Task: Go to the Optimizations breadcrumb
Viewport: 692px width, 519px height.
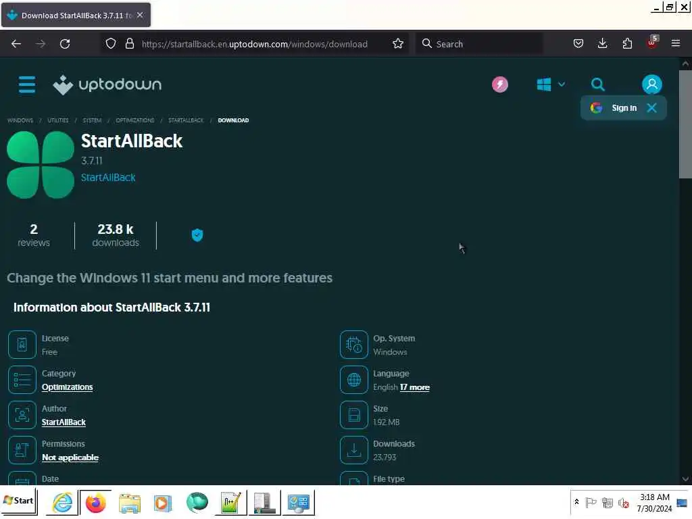Action: pyautogui.click(x=134, y=120)
